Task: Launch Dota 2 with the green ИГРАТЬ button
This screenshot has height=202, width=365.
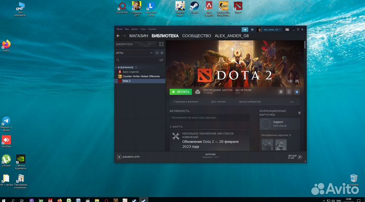Action: (180, 92)
